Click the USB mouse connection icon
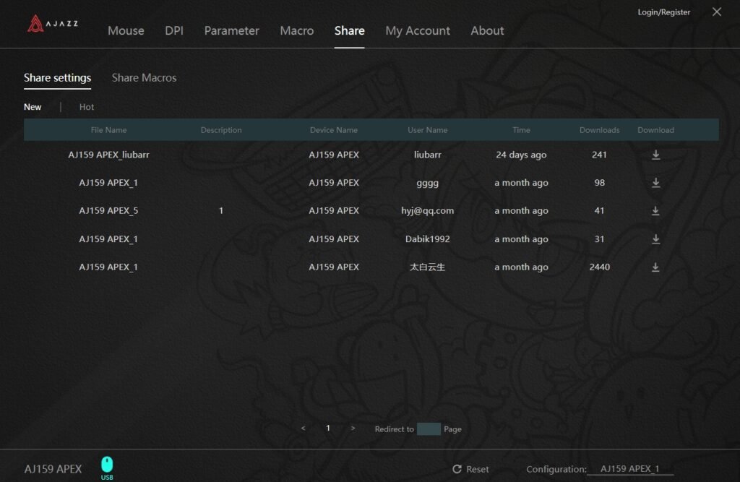 pyautogui.click(x=107, y=468)
